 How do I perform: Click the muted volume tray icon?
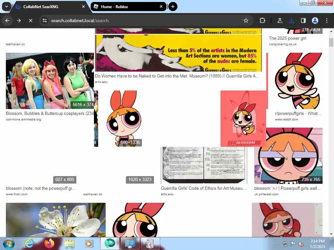pos(301,244)
